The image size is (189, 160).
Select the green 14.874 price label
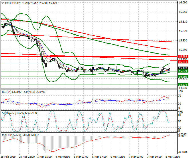point(183,85)
